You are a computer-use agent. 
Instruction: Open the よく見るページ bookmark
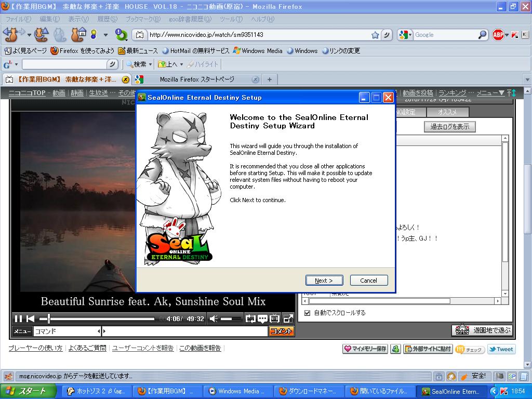click(x=26, y=51)
